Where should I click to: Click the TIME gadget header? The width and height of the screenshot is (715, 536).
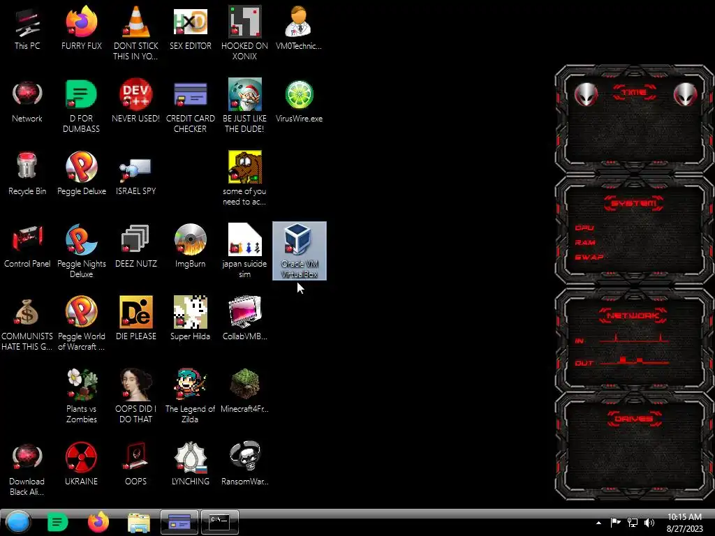634,93
